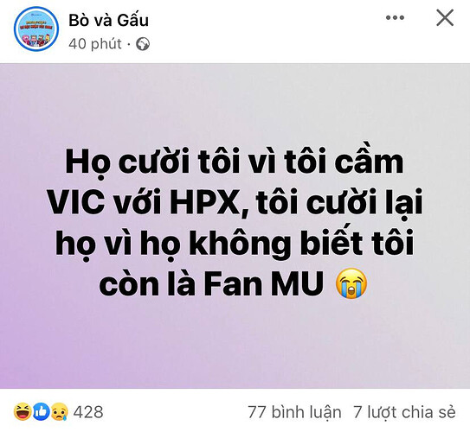
Task: Click the 40 phút timestamp
Action: pyautogui.click(x=95, y=44)
